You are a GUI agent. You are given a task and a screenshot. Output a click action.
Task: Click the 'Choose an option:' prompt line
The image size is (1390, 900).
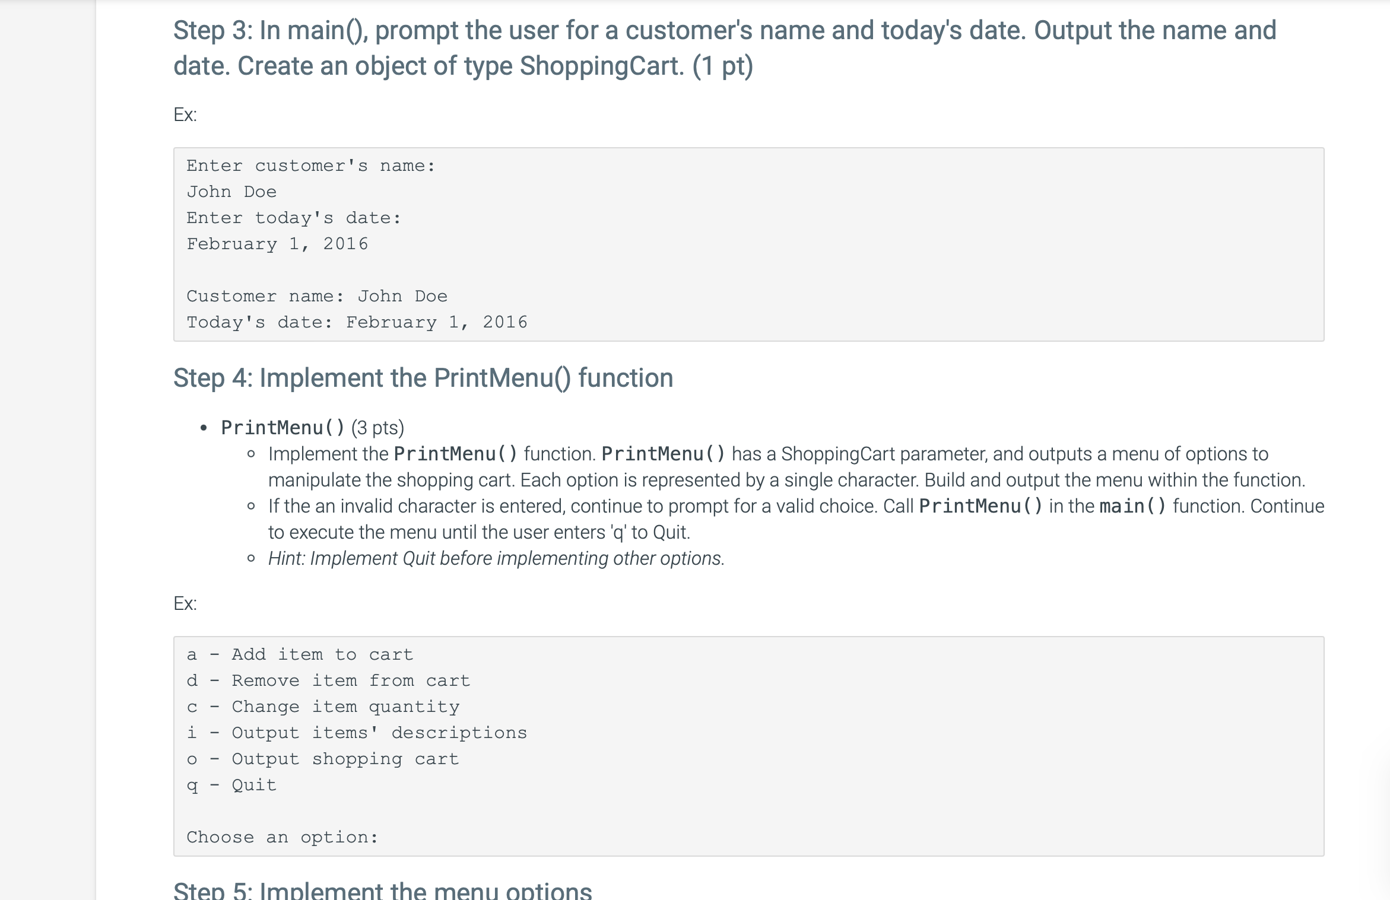click(283, 837)
